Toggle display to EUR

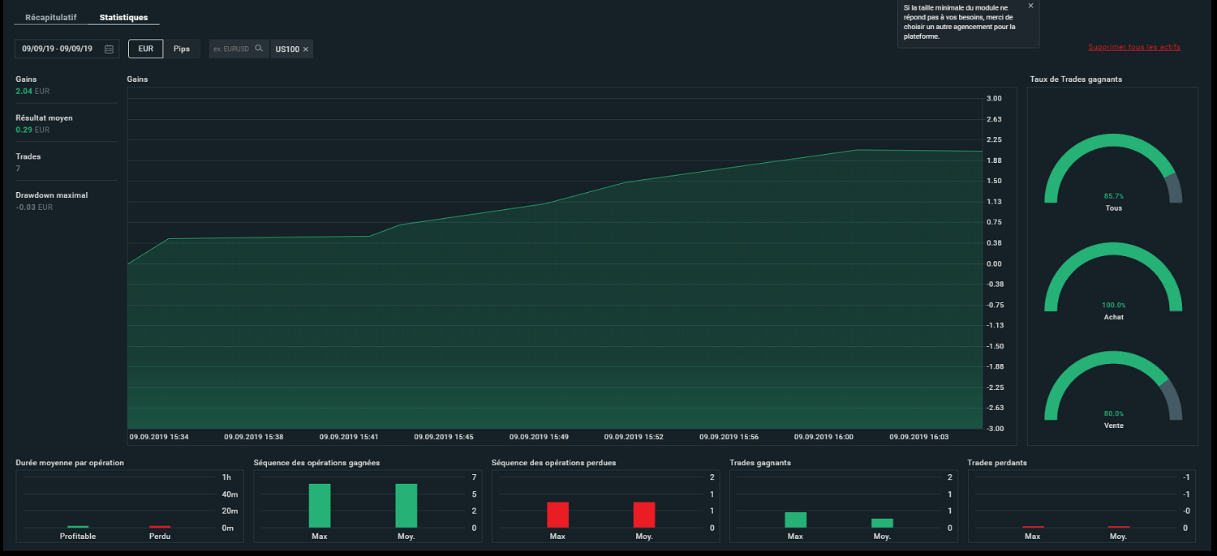click(x=146, y=49)
